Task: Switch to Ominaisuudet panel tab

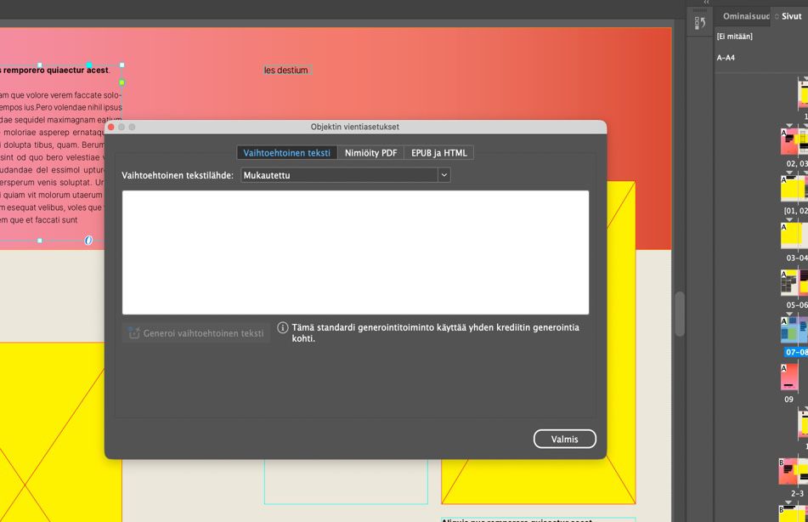Action: (746, 16)
